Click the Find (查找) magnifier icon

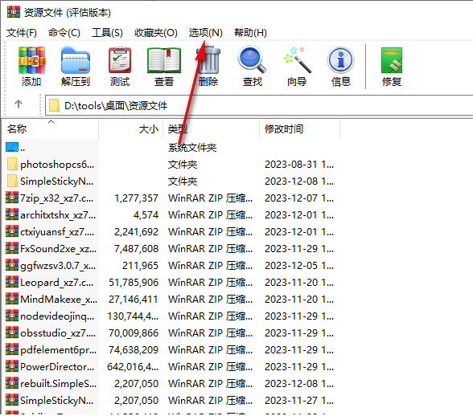click(253, 59)
